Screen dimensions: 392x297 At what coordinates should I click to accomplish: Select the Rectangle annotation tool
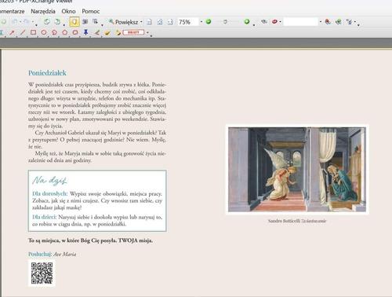[33, 32]
